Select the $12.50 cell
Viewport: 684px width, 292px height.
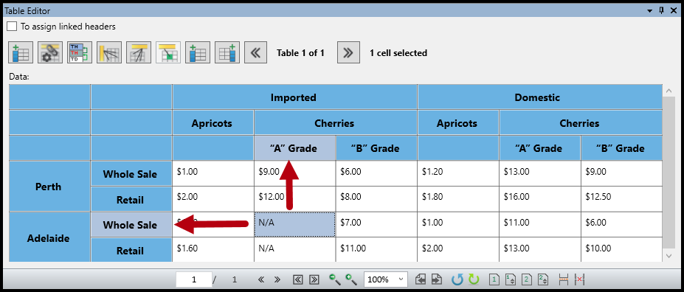pos(621,200)
